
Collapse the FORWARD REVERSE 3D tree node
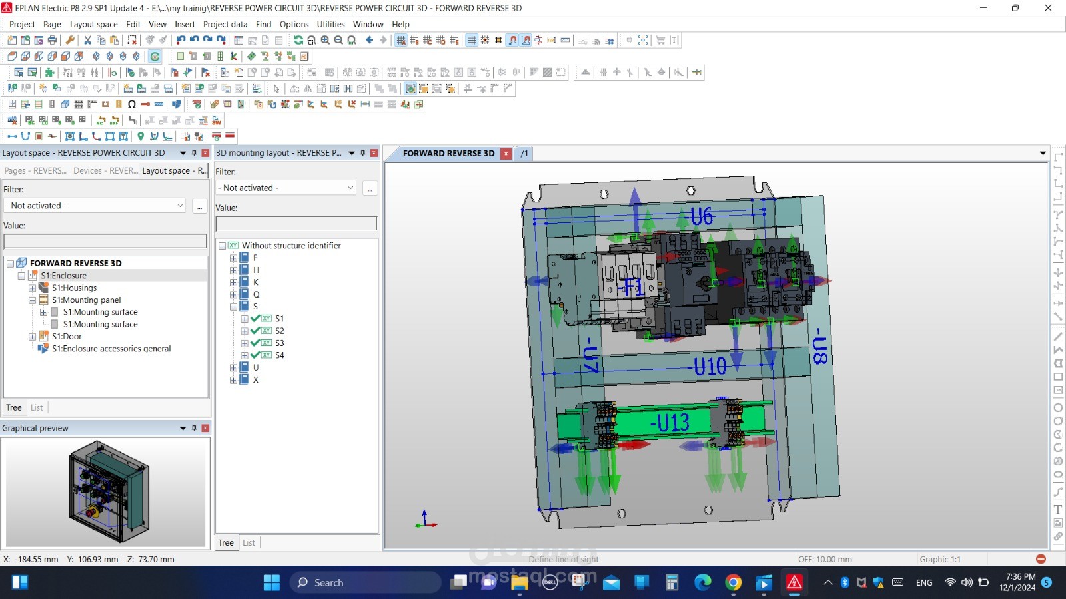coord(10,264)
